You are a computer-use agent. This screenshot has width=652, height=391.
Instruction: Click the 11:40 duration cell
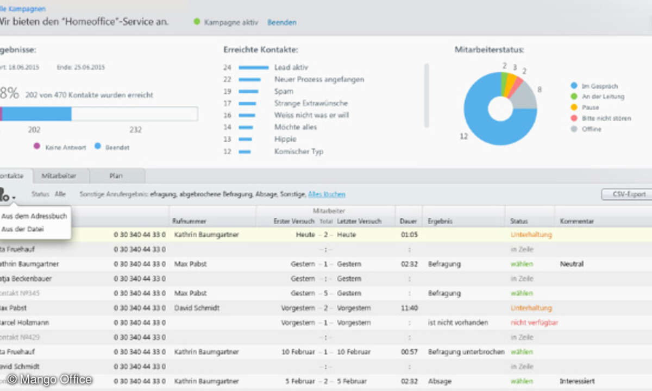click(409, 308)
